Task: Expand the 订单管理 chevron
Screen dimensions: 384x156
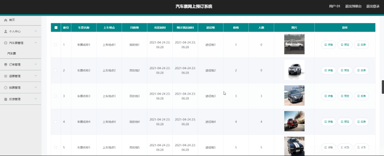Action: (x=36, y=64)
